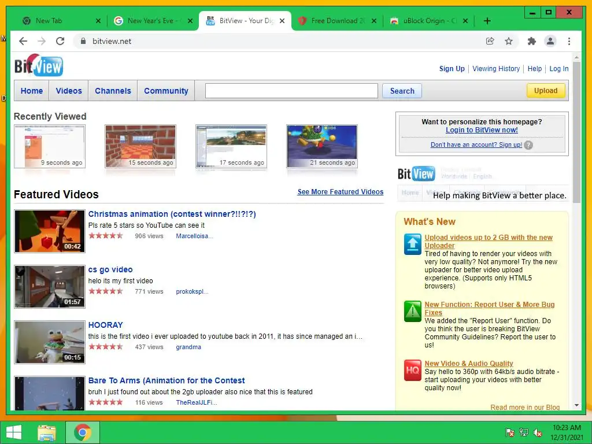Viewport: 592px width, 444px height.
Task: Click the yellow Upload button
Action: coord(546,91)
